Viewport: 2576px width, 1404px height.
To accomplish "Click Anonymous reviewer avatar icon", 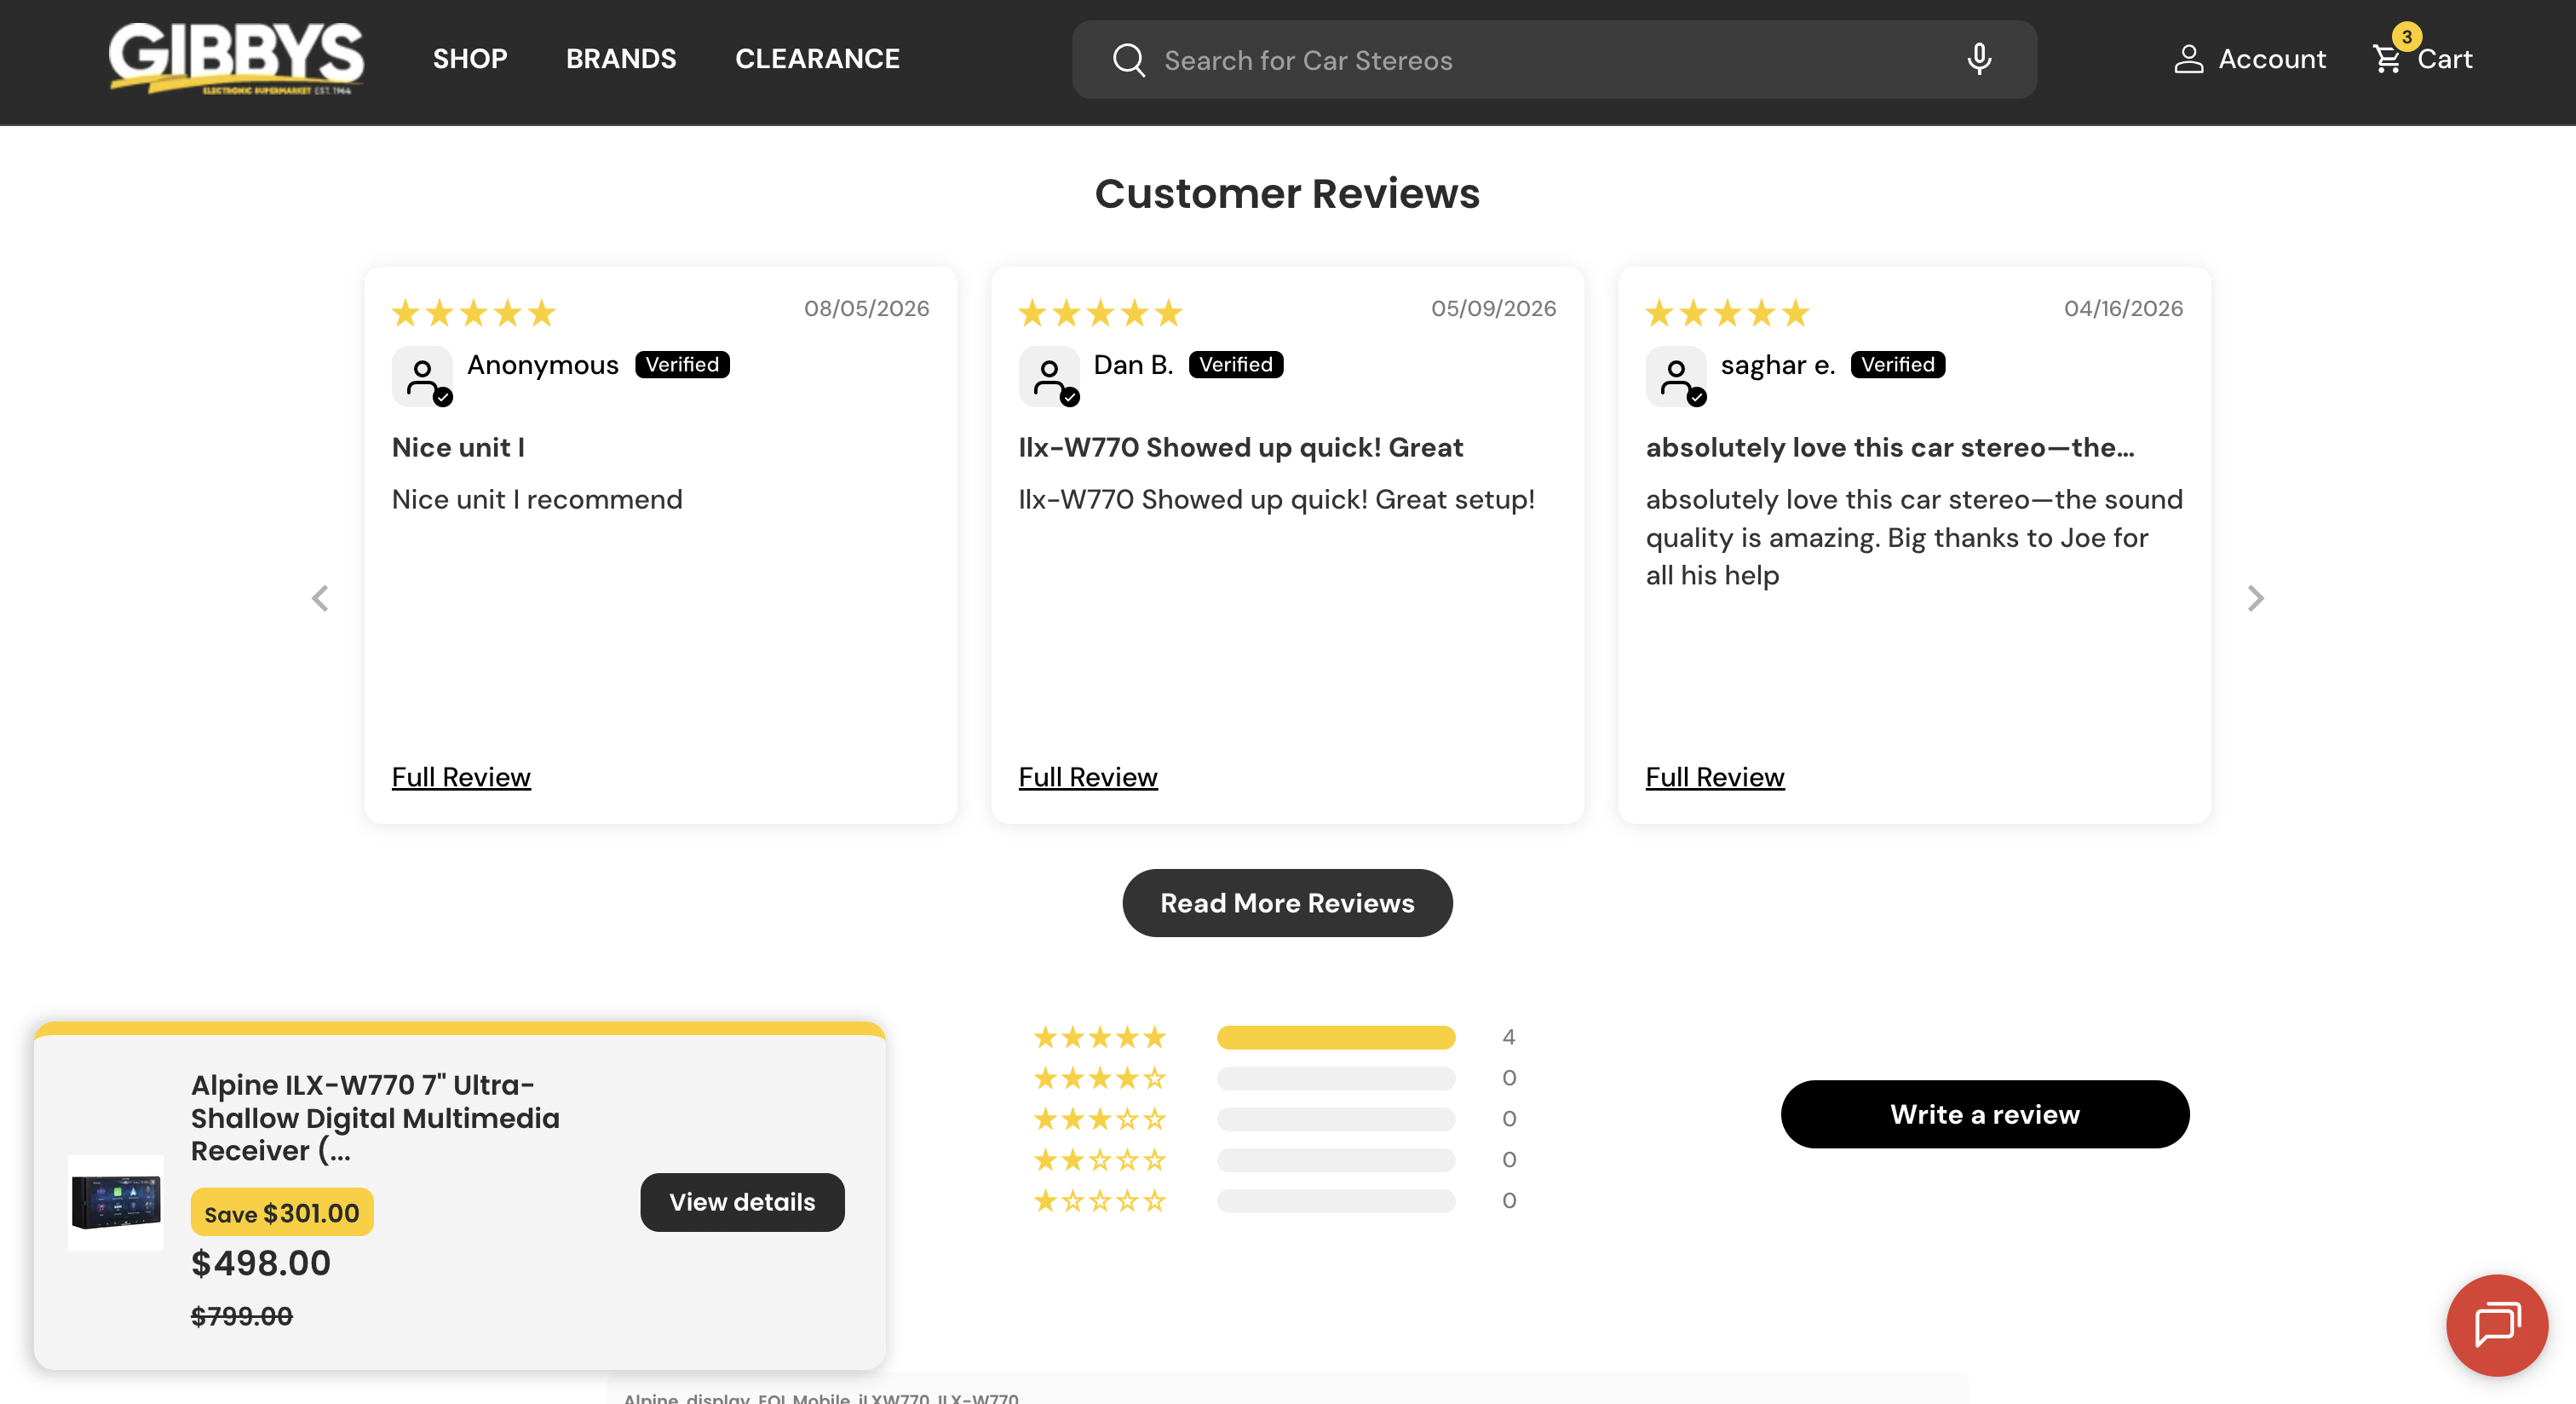I will tap(422, 376).
